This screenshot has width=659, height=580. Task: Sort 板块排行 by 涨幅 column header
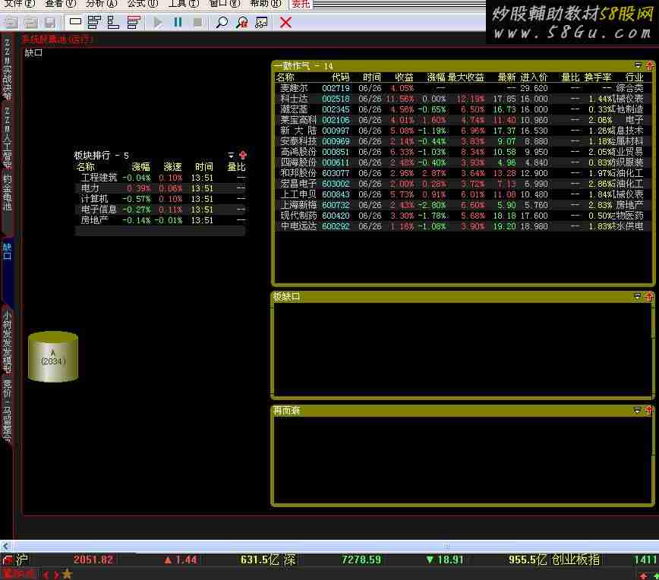click(x=140, y=167)
